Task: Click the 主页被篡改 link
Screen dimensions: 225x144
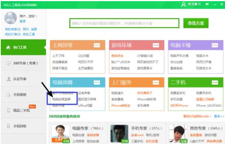Action: tap(86, 68)
